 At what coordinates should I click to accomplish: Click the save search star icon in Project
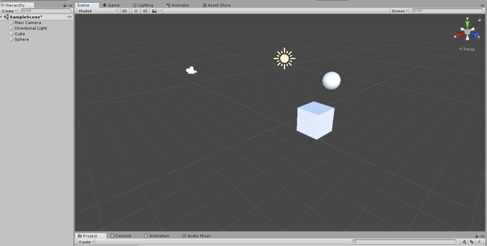(479, 242)
